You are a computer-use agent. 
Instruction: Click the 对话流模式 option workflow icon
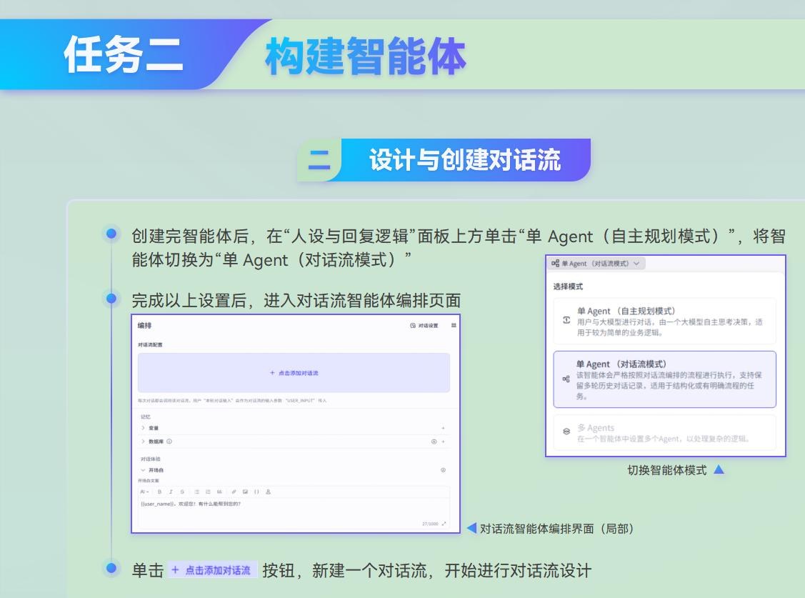pos(566,379)
